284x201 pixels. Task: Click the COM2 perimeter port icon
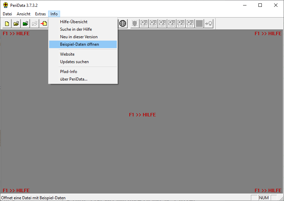pos(153,24)
